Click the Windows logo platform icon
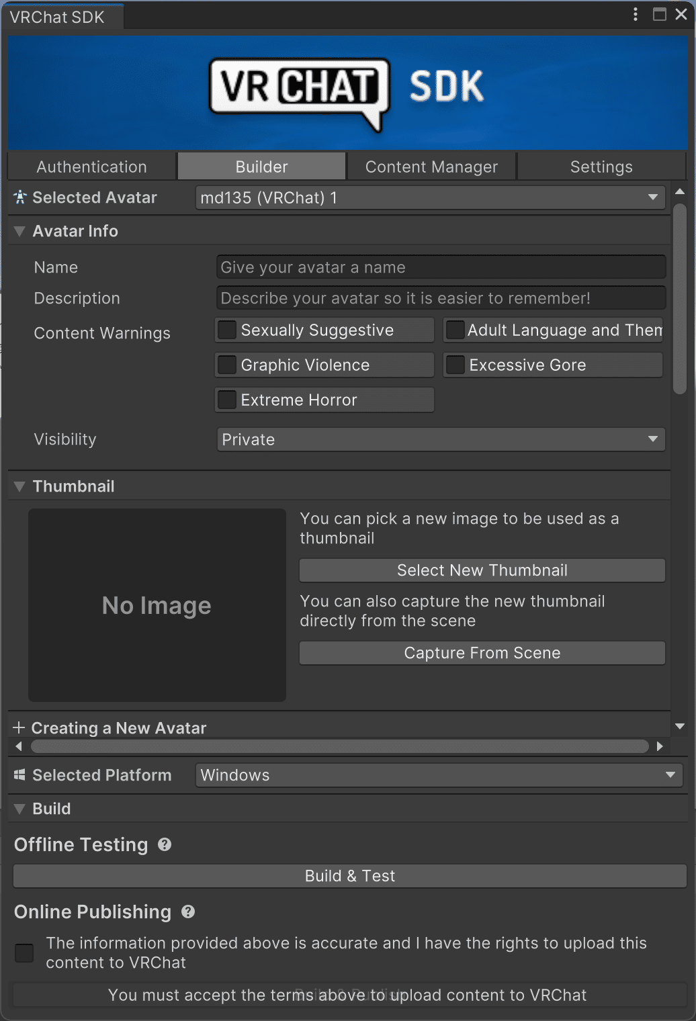Viewport: 696px width, 1021px height. (19, 775)
